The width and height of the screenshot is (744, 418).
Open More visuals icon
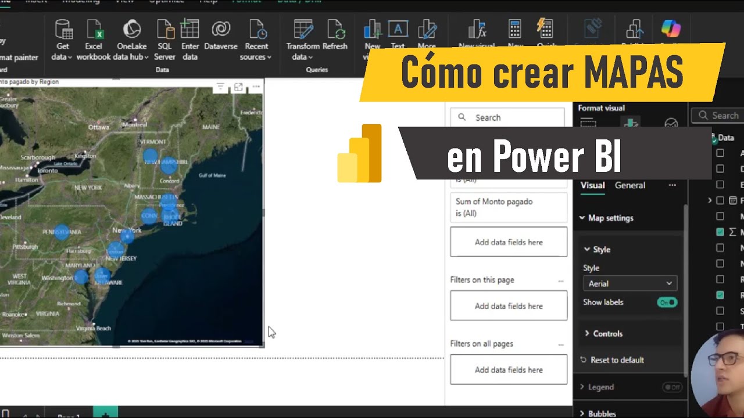(427, 29)
